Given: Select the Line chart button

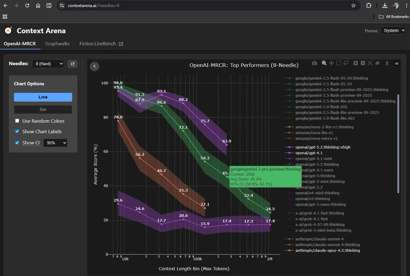Looking at the screenshot, I should pos(43,97).
